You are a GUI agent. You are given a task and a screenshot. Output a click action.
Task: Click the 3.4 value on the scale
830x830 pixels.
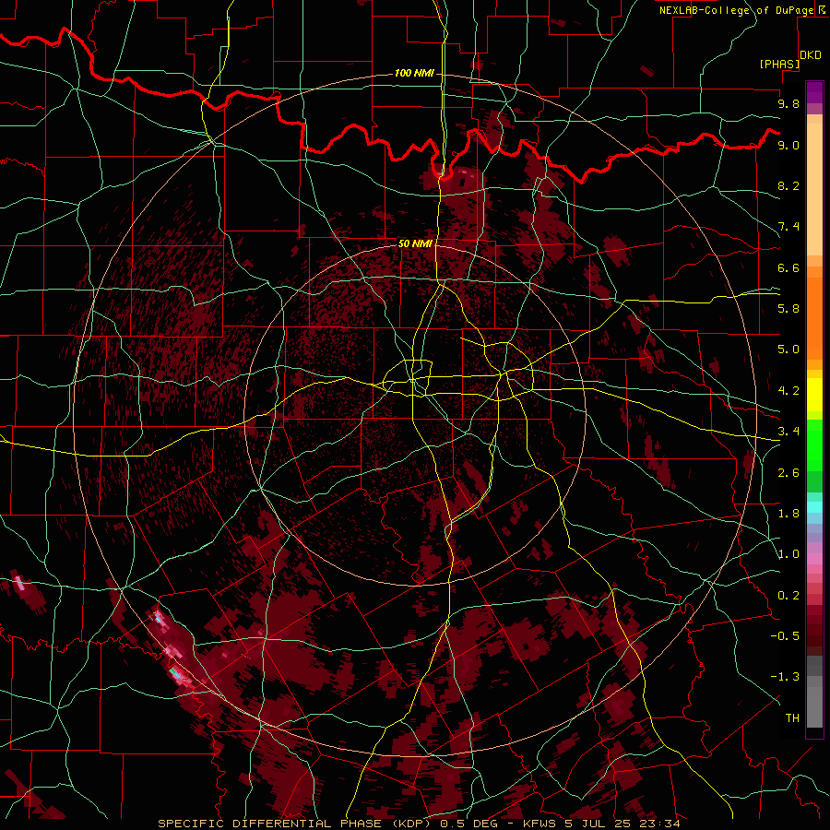point(788,432)
